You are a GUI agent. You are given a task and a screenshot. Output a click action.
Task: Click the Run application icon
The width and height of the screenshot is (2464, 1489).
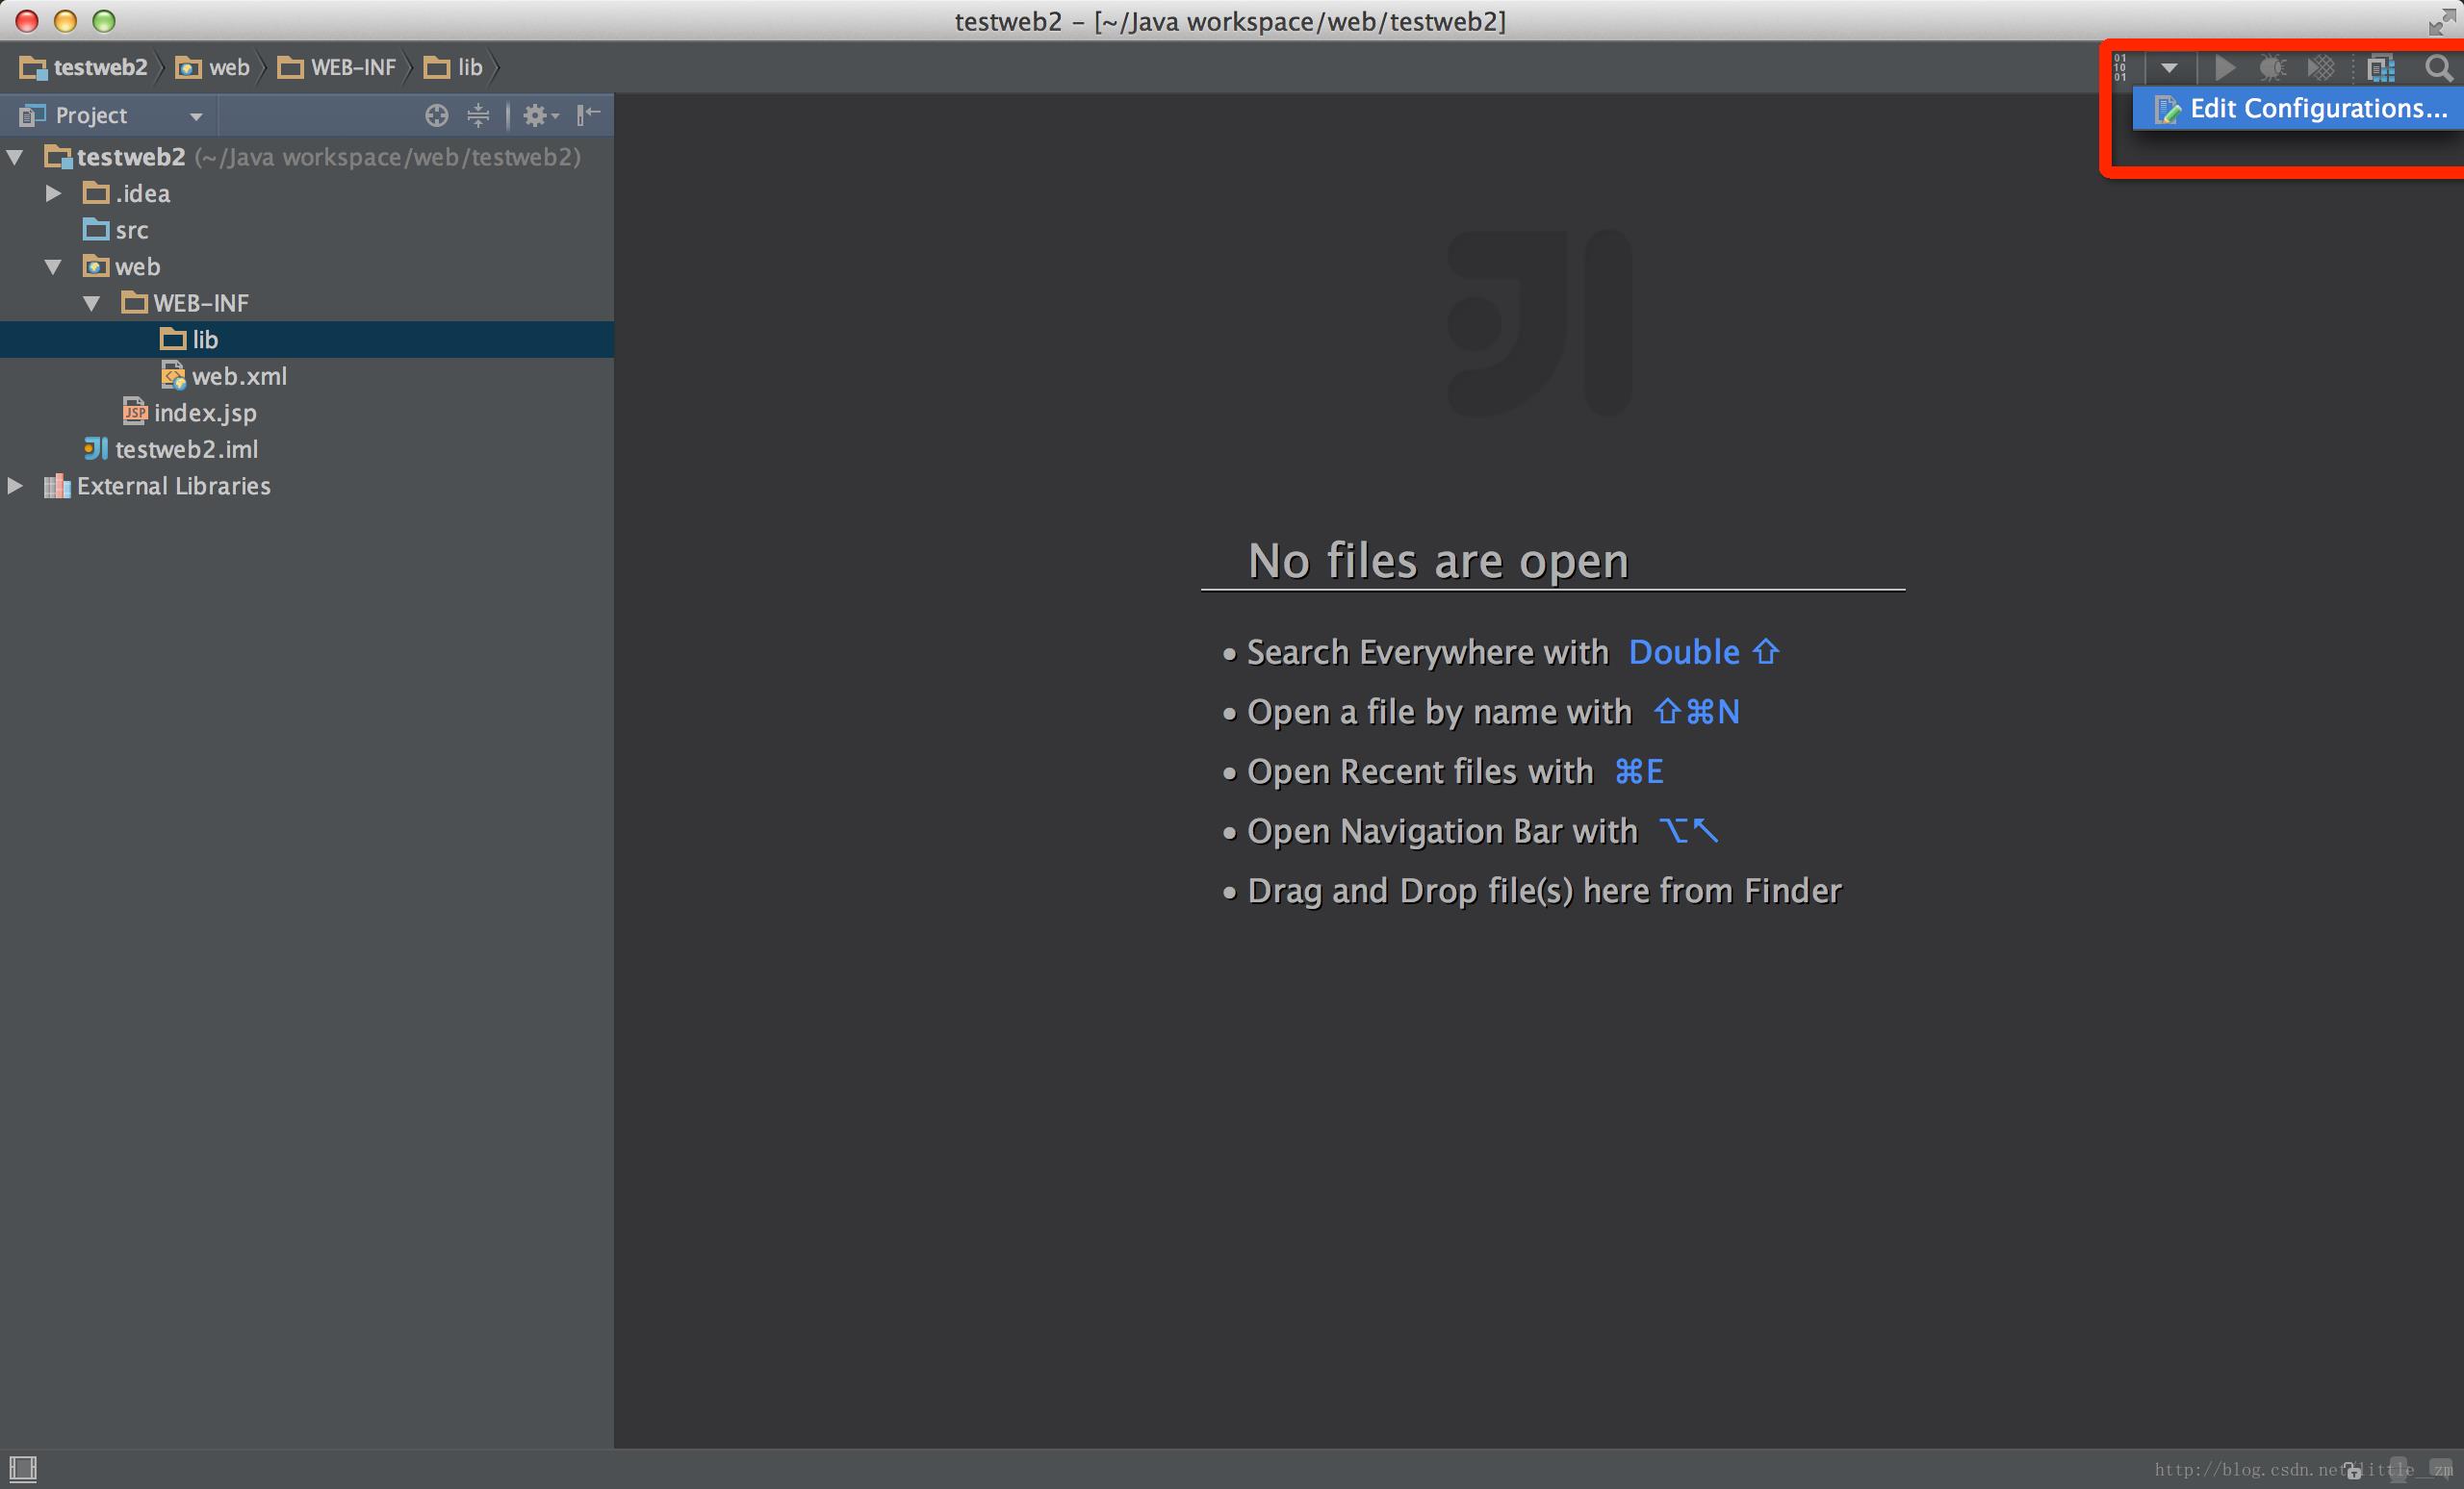click(x=2221, y=66)
